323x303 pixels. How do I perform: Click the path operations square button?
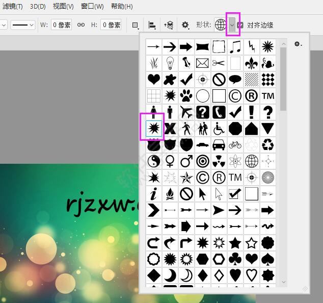point(135,25)
